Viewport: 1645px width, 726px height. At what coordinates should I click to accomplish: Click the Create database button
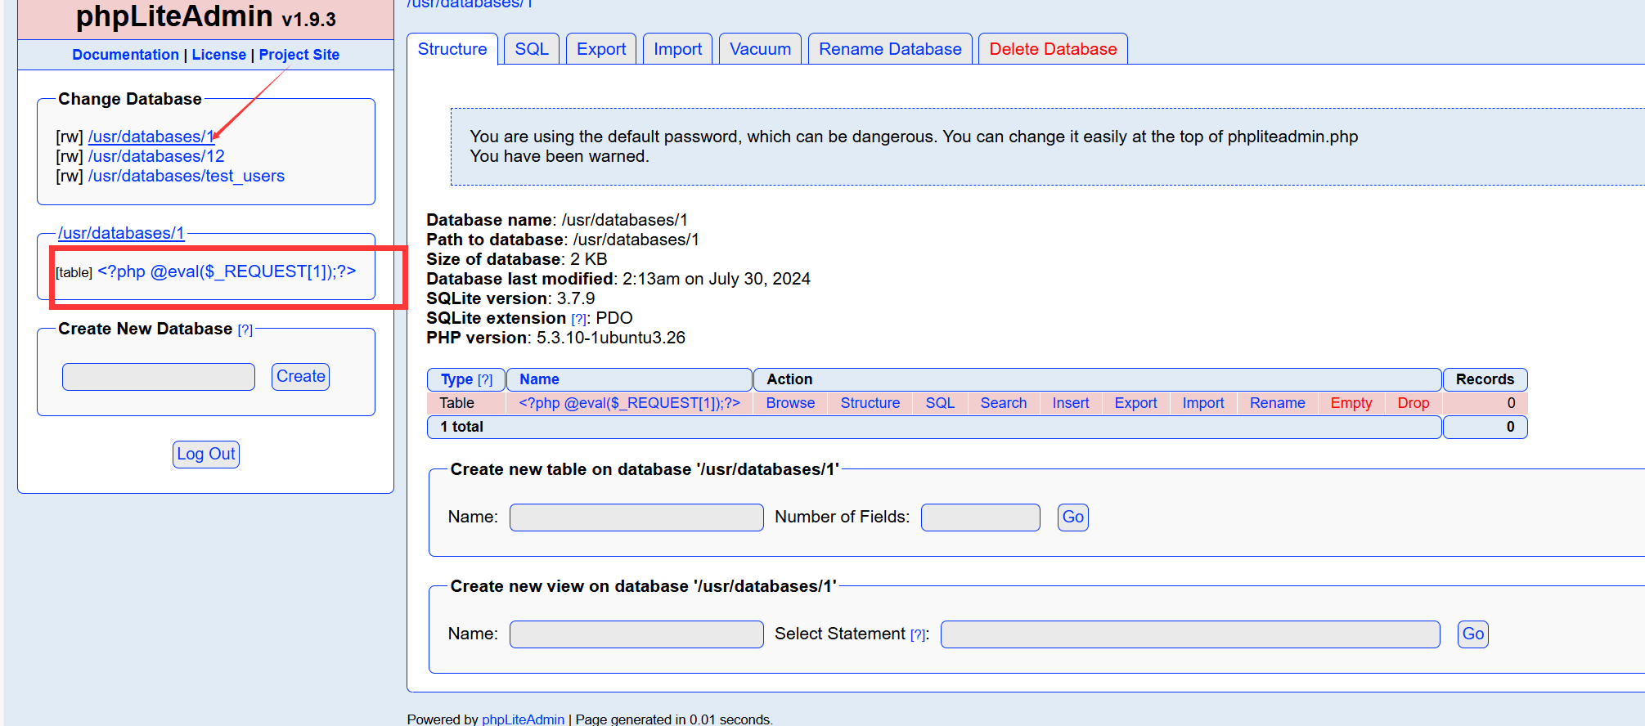[x=301, y=377]
